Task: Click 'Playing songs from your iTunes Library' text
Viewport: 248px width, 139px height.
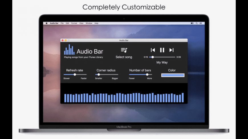Action: (83, 57)
